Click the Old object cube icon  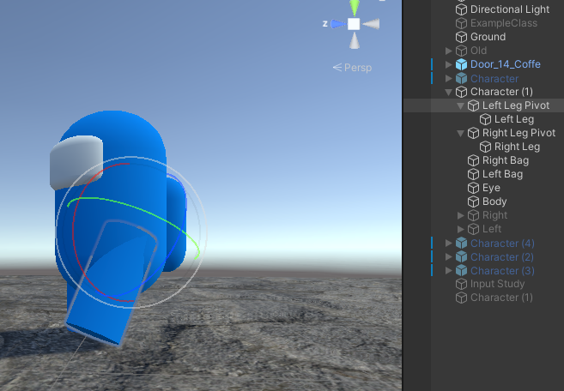(461, 51)
